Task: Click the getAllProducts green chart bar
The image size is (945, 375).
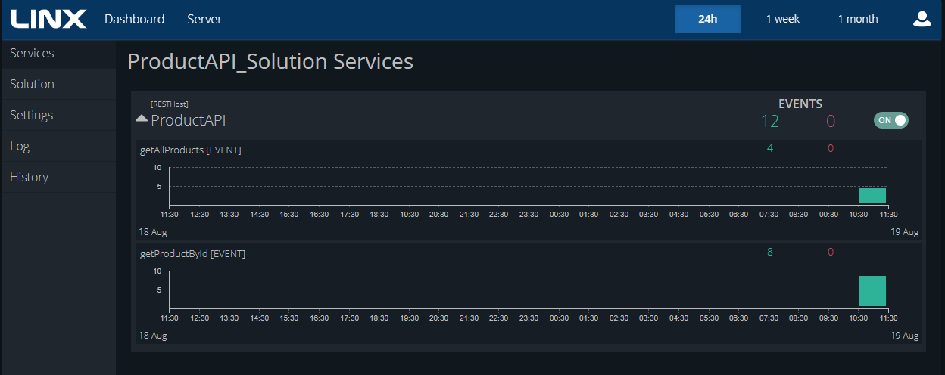Action: [x=872, y=195]
